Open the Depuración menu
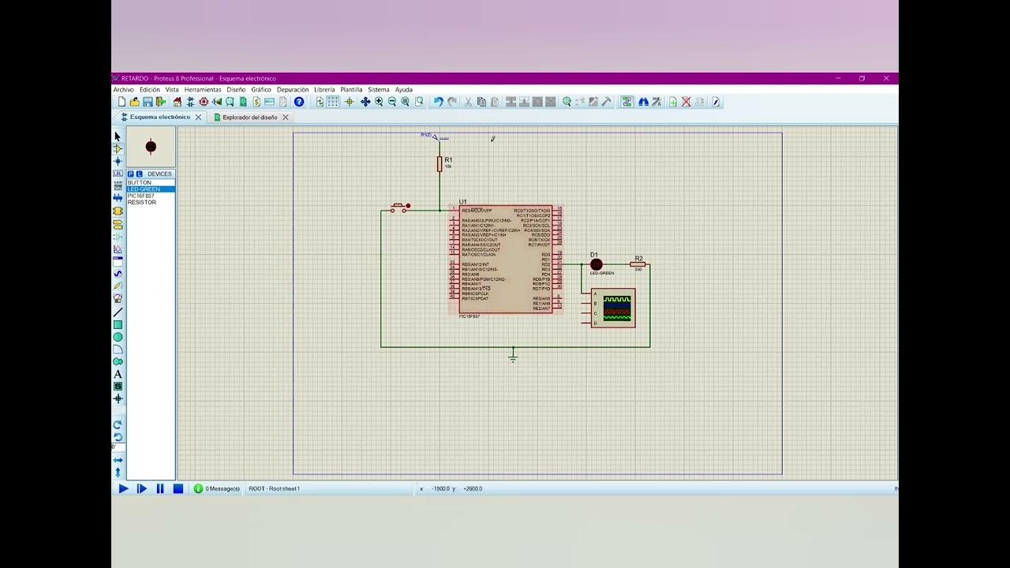This screenshot has width=1010, height=568. click(293, 90)
